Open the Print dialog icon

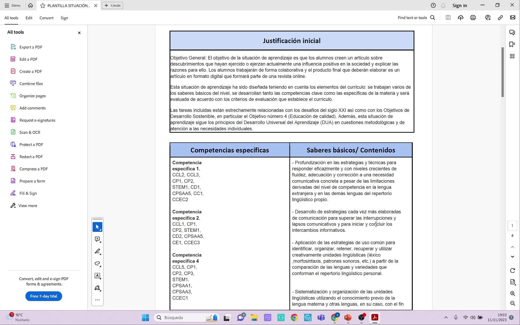[x=473, y=18]
